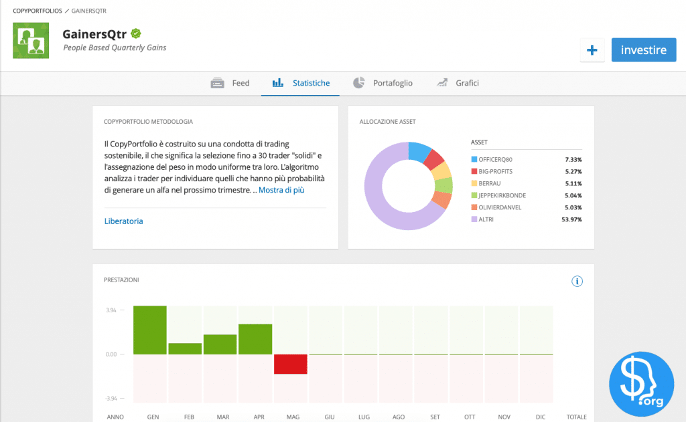Click the GAINERSQTR breadcrumb
Viewport: 686px width, 422px height.
[89, 11]
